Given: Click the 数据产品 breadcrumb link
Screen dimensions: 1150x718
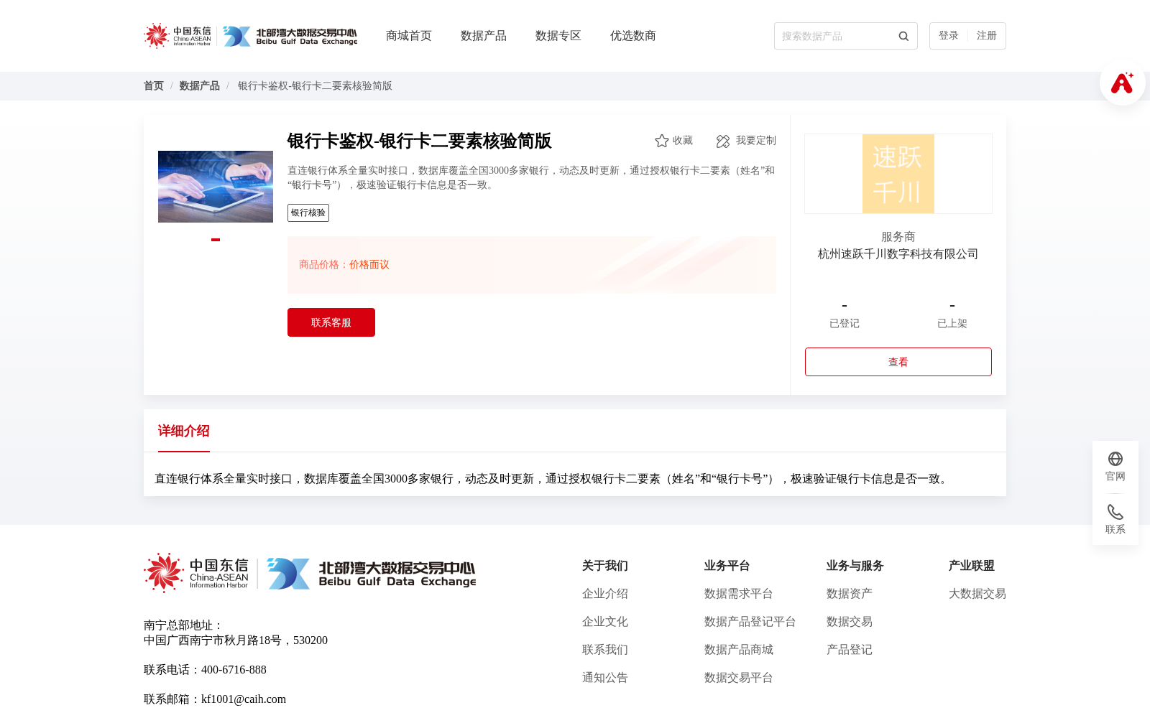Looking at the screenshot, I should [x=200, y=86].
